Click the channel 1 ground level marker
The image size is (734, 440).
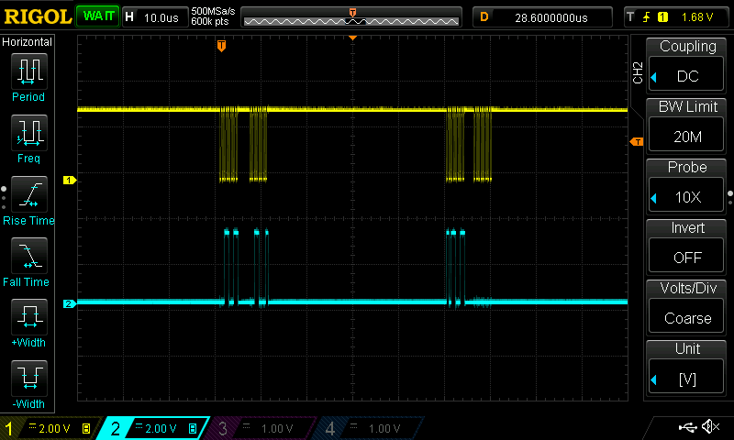[x=70, y=180]
